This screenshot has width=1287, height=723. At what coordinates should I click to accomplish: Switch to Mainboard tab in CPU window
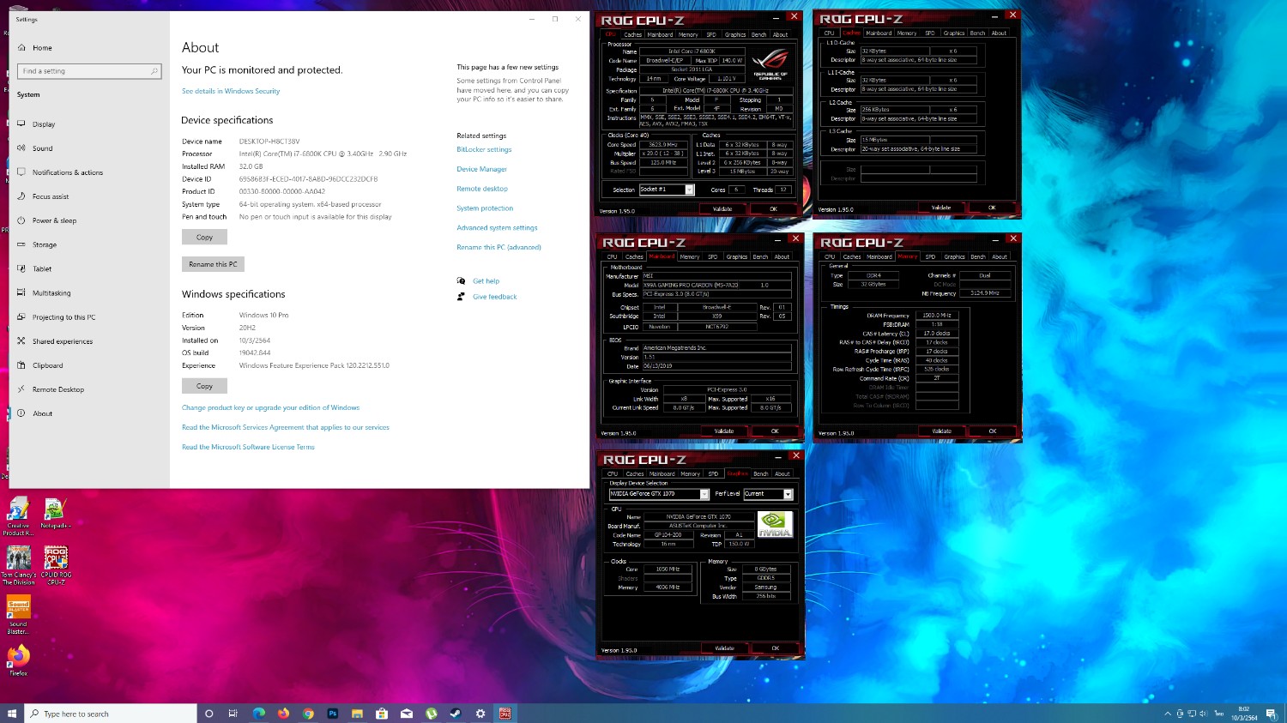click(660, 35)
